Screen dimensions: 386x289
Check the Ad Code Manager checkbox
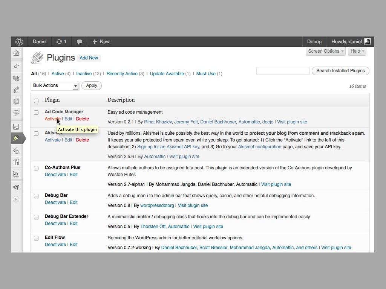(x=36, y=113)
